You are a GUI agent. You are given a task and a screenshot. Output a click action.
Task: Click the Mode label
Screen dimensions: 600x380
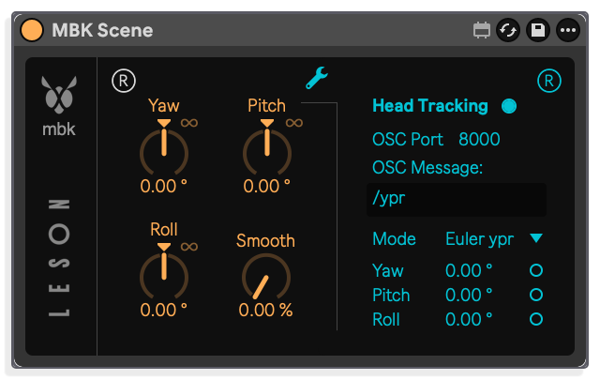394,239
